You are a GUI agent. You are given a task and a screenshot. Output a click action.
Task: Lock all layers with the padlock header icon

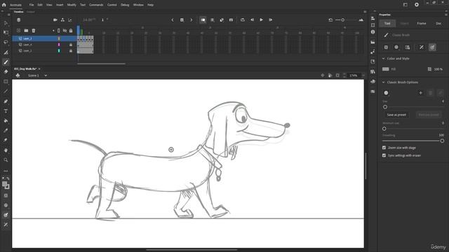tap(71, 31)
